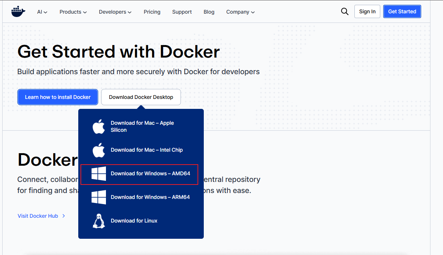Open the search magnifier icon

point(345,11)
